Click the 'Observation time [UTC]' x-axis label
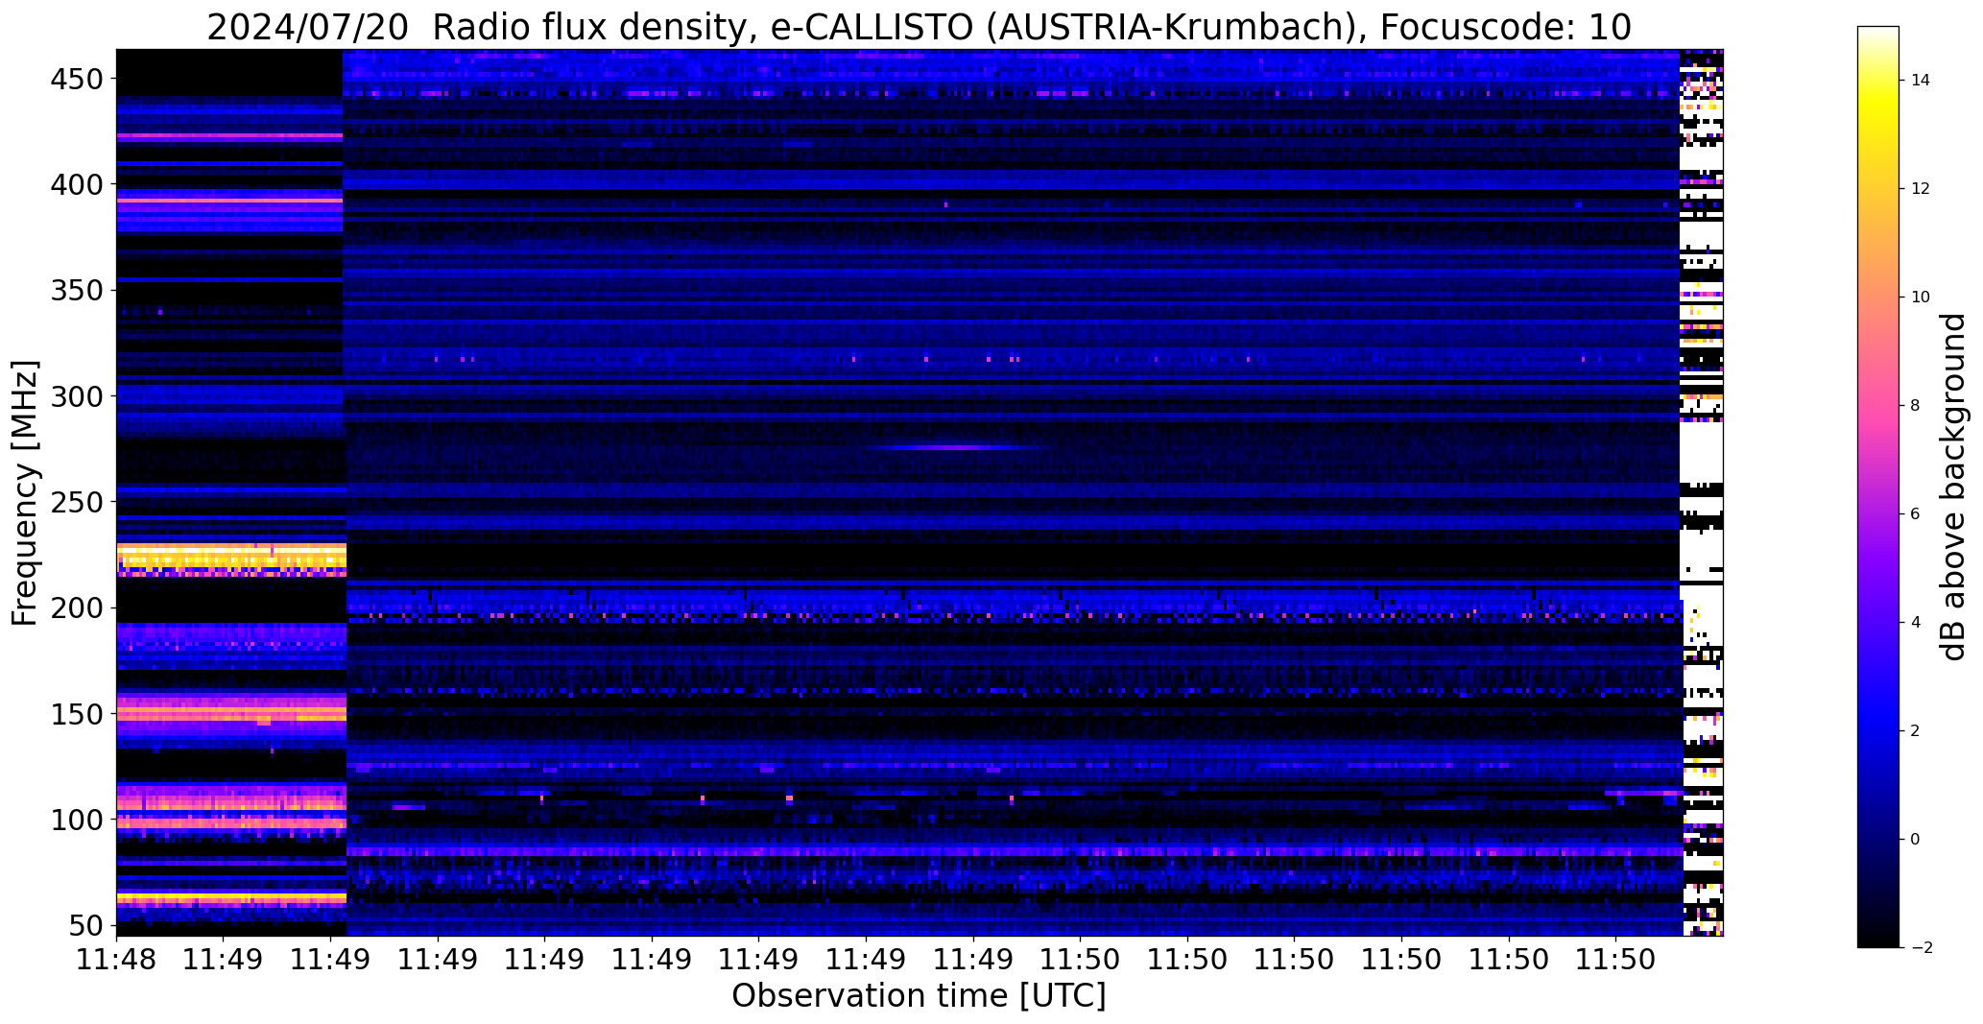This screenshot has width=1983, height=1024. click(x=919, y=995)
